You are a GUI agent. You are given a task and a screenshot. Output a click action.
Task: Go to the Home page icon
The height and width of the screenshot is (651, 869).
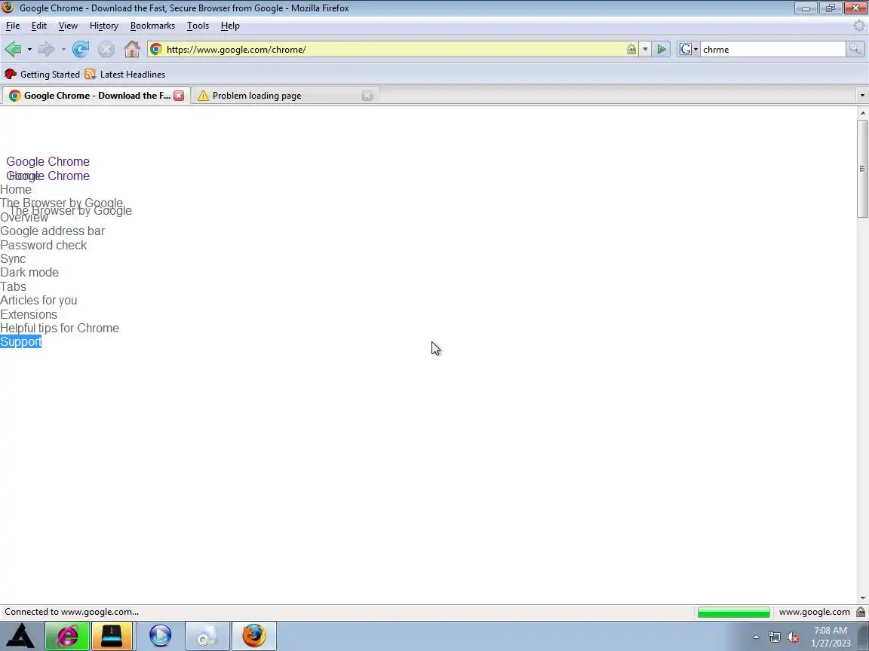[132, 49]
